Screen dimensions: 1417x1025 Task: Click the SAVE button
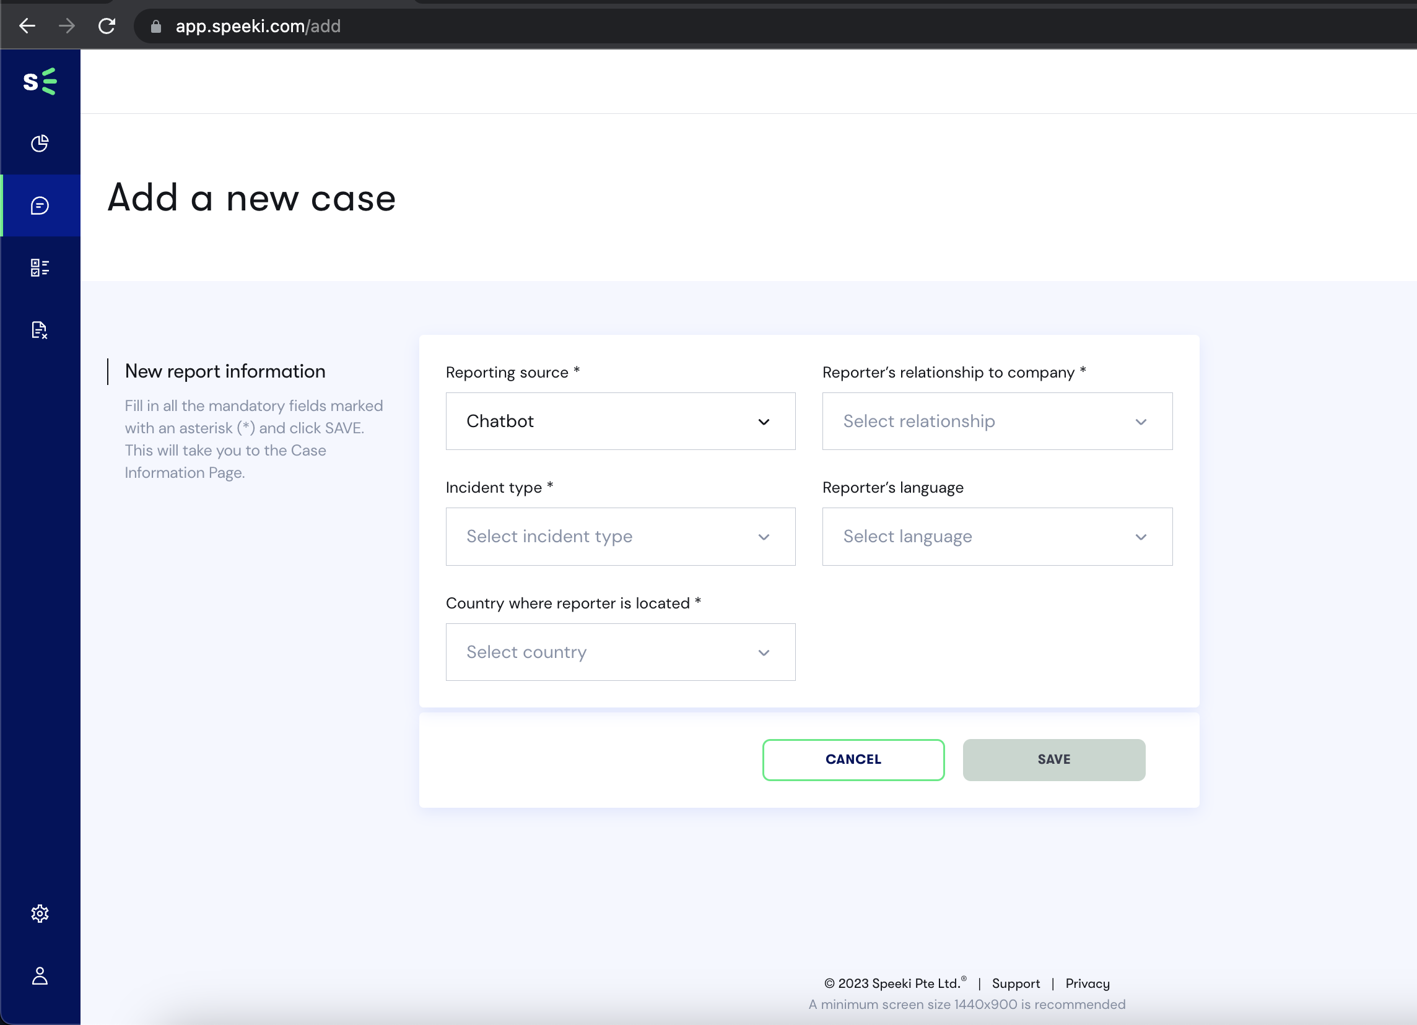[1054, 759]
